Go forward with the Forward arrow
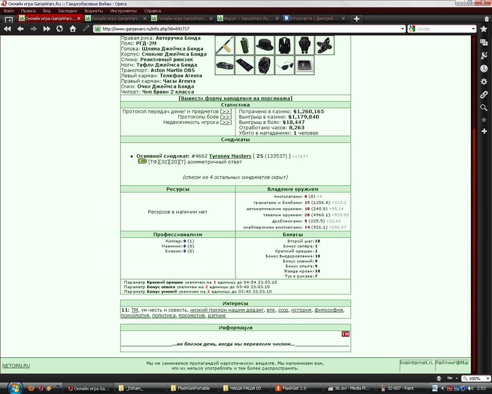Image resolution: width=492 pixels, height=394 pixels. [x=33, y=29]
